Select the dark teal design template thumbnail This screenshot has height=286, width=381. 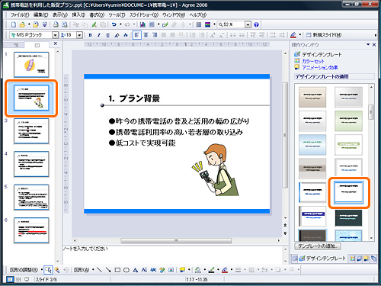pos(349,217)
